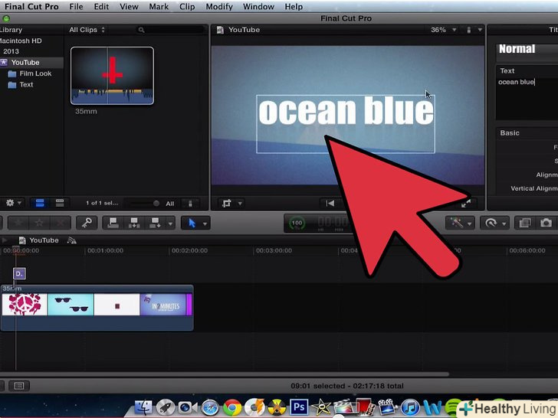This screenshot has height=418, width=558.
Task: Open the viewer 36% zoom dropdown
Action: coord(441,30)
